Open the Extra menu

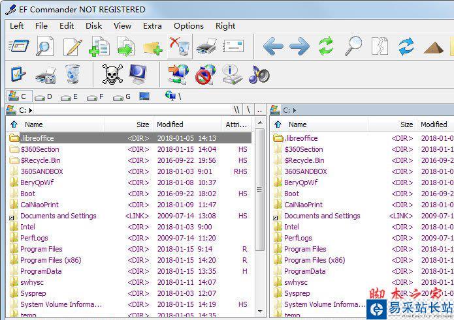152,25
